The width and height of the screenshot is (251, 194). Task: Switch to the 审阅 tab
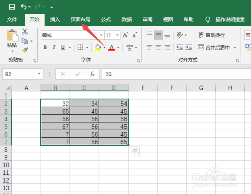coord(147,20)
